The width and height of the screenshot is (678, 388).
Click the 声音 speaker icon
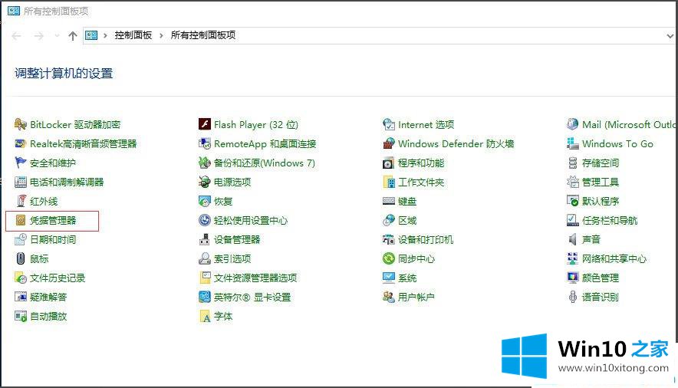tap(572, 239)
